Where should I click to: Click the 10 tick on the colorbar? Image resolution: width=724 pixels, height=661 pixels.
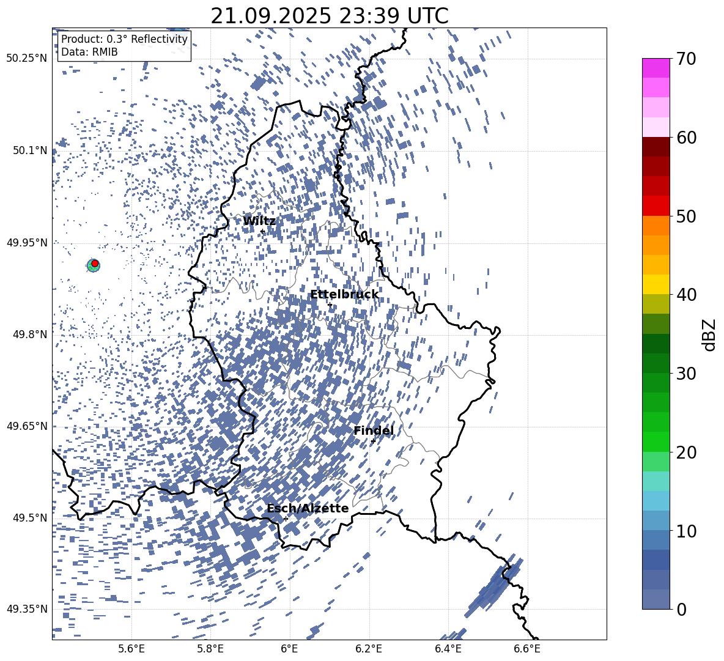click(x=685, y=531)
